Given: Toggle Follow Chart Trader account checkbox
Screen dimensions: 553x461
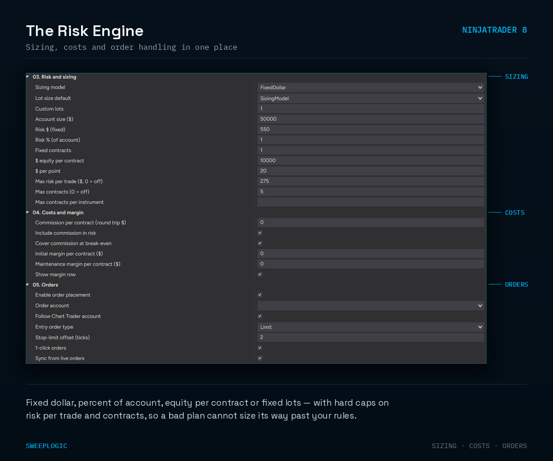Looking at the screenshot, I should (260, 316).
